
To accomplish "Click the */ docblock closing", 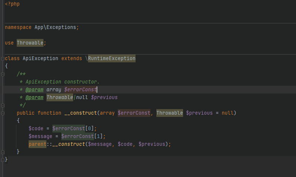I will pos(23,105).
